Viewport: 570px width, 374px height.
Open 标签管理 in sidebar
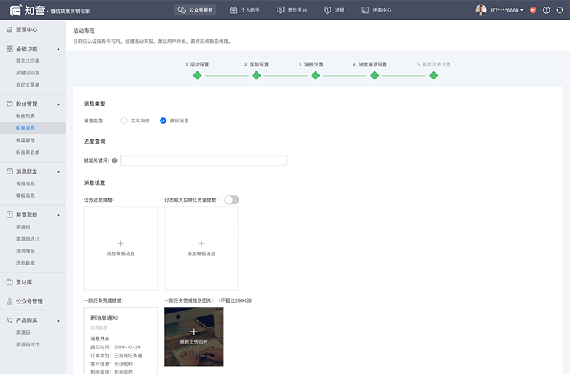26,140
